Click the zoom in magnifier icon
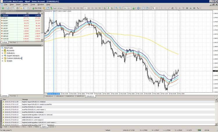 coord(117,8)
